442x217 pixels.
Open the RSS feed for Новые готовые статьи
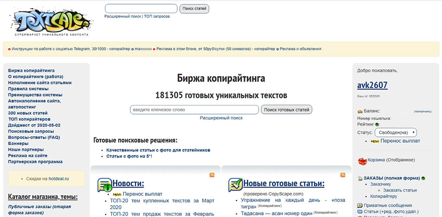343,175
